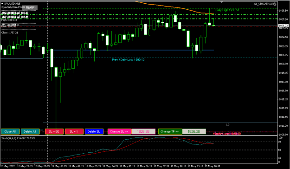The height and width of the screenshot is (169, 290).
Task: Click the pink Change SL >> button
Action: pyautogui.click(x=119, y=131)
